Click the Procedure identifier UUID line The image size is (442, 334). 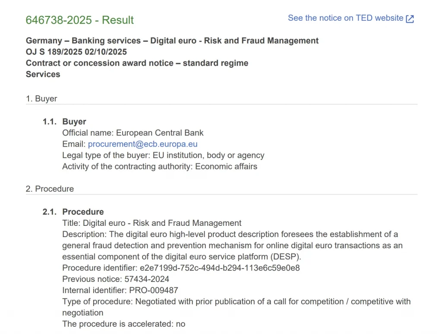click(181, 268)
